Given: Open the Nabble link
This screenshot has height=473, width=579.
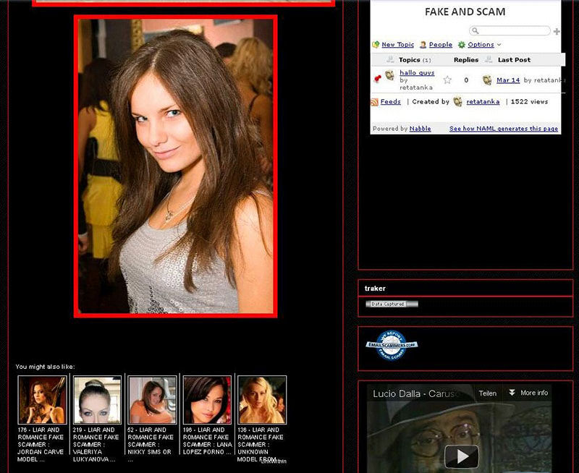Looking at the screenshot, I should [x=420, y=129].
